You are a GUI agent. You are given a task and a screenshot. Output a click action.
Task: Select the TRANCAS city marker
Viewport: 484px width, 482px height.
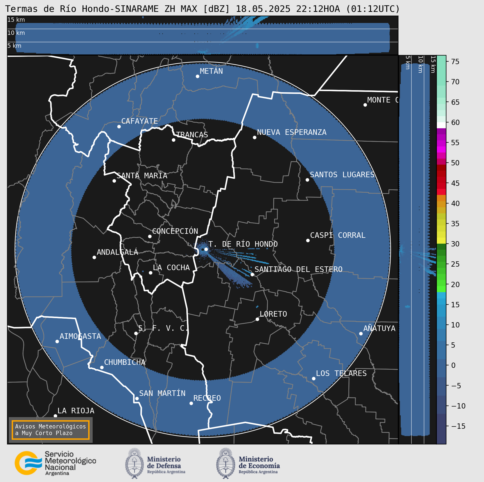click(173, 140)
